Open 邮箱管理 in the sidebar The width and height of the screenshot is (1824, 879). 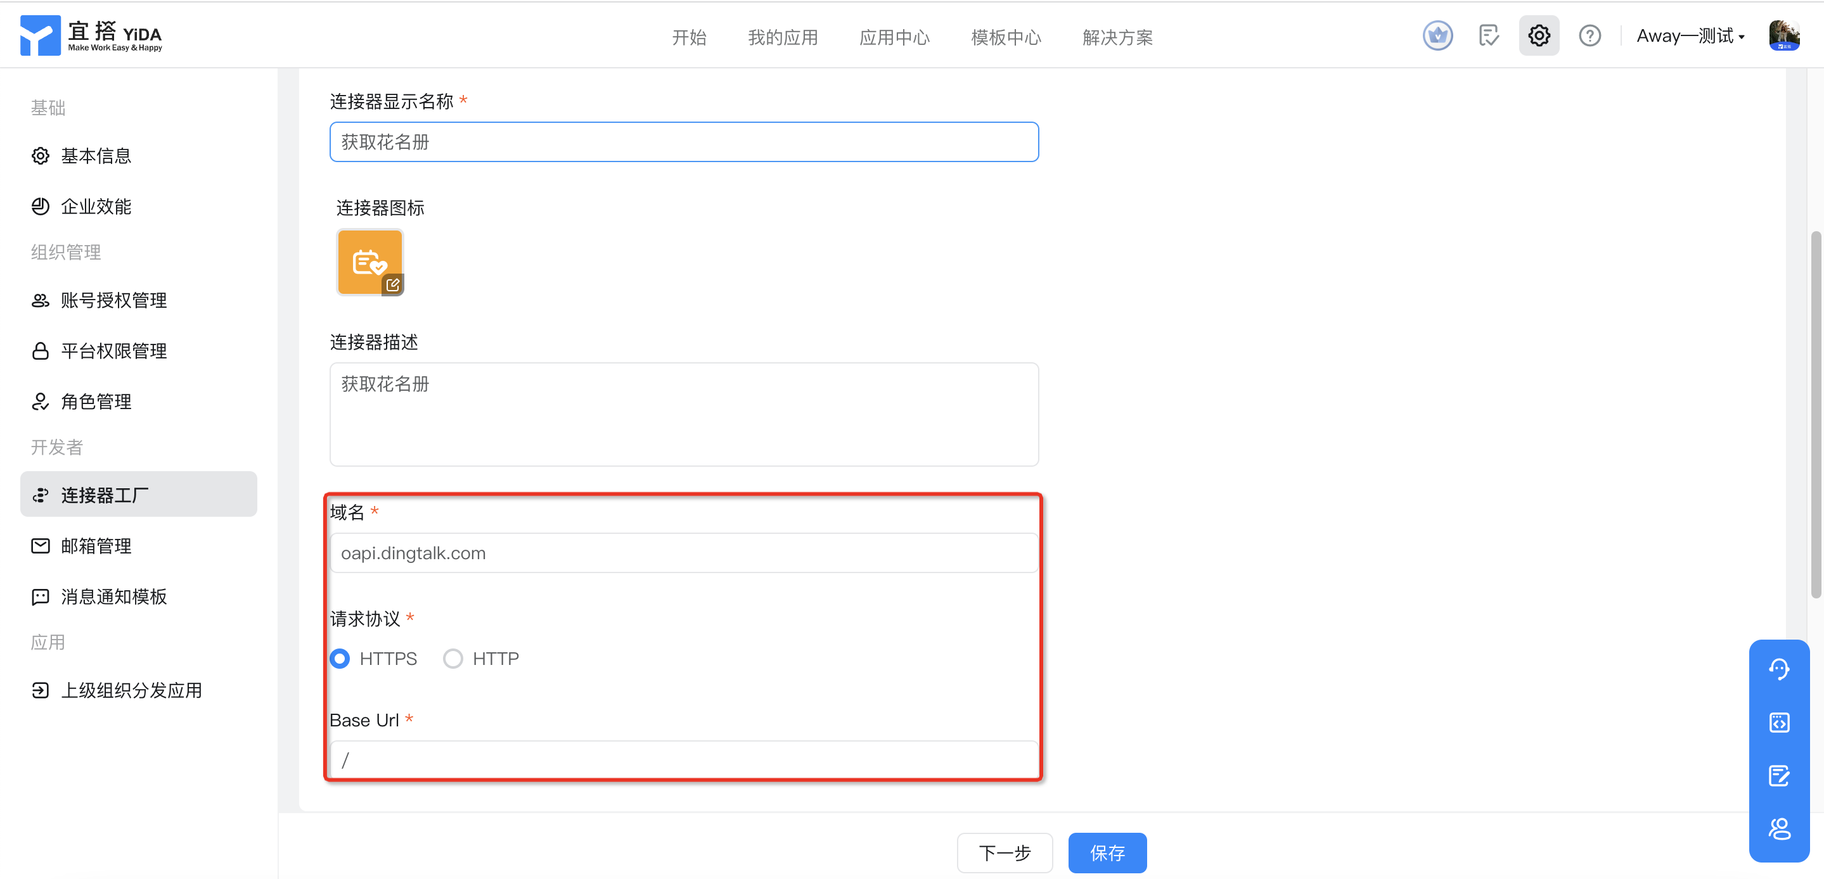[96, 546]
